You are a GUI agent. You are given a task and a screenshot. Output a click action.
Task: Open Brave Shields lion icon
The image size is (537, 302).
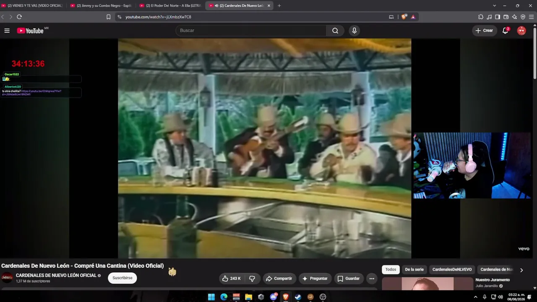tap(404, 17)
